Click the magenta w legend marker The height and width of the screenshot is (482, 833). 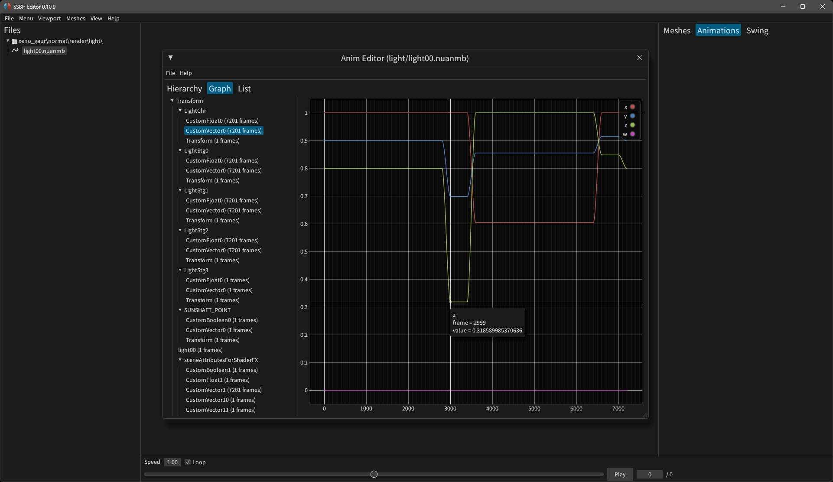pyautogui.click(x=632, y=134)
